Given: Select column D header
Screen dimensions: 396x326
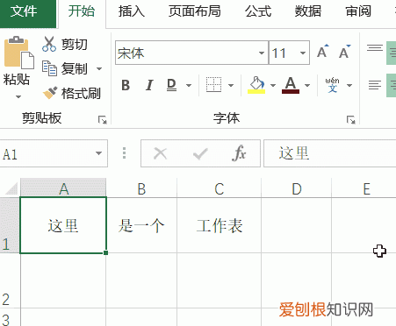Looking at the screenshot, I should coord(297,188).
